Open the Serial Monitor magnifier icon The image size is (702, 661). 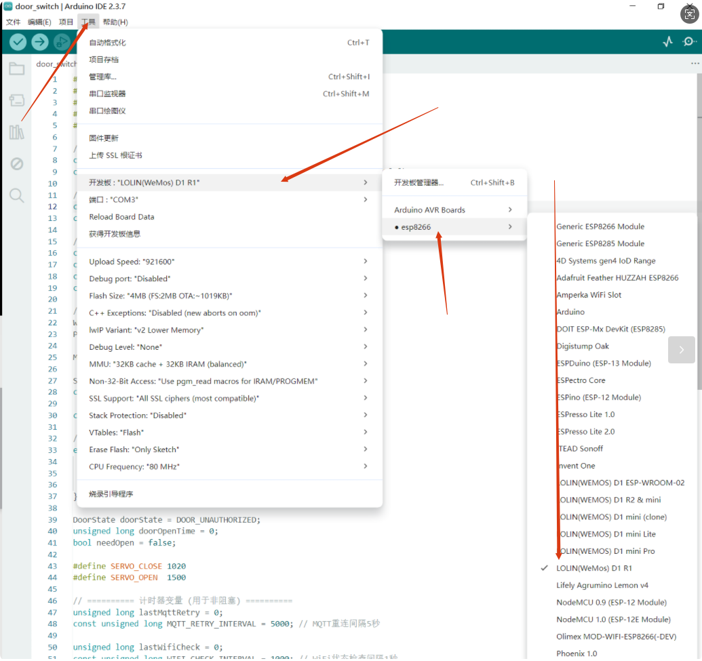689,42
